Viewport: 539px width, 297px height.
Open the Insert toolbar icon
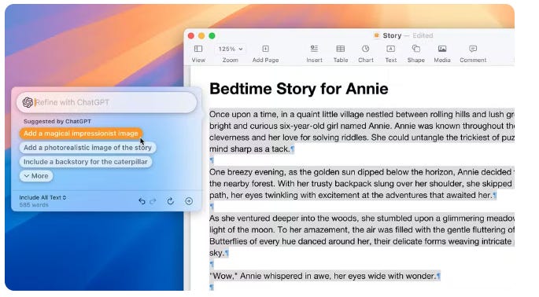(314, 49)
